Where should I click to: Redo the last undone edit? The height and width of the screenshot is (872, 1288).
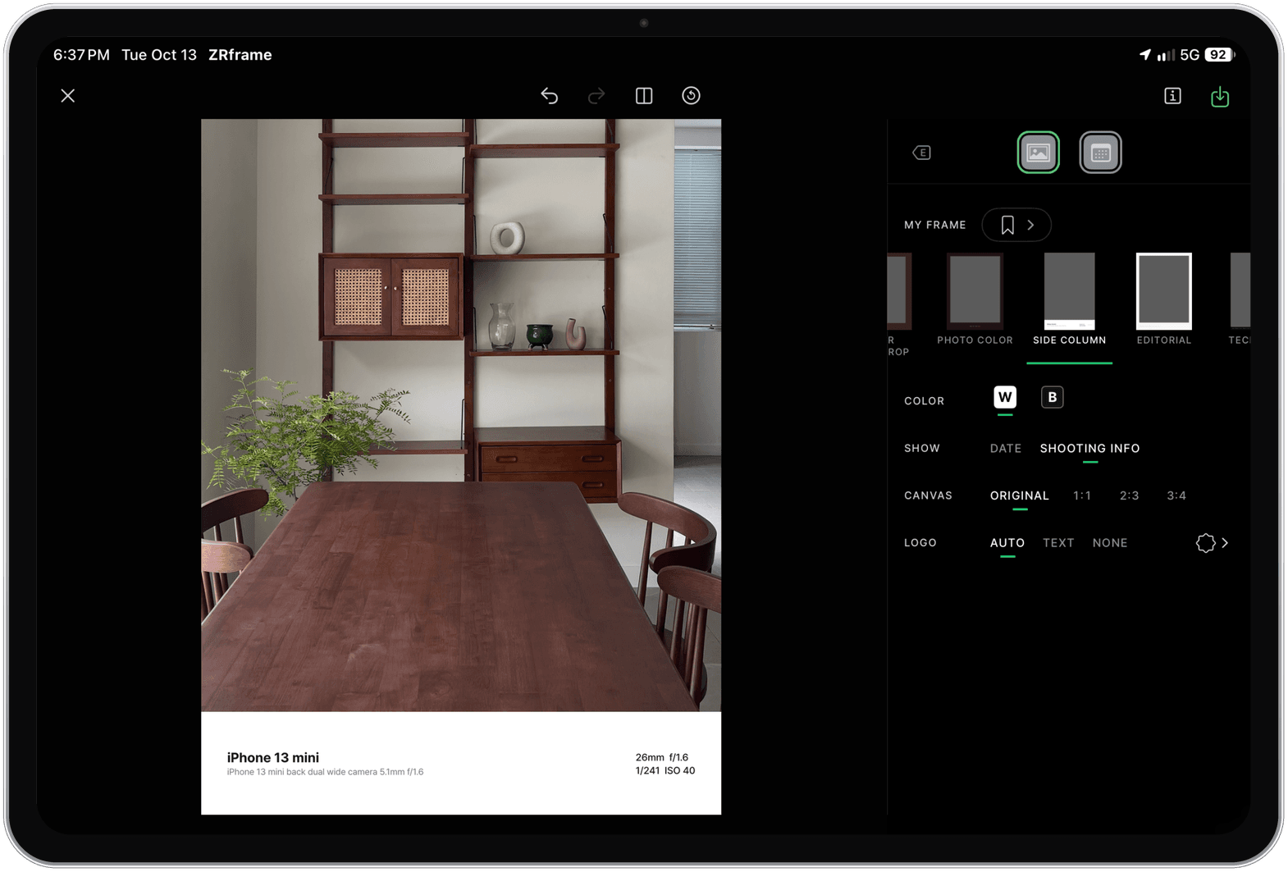pos(596,96)
